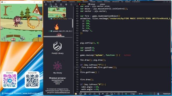Click the PointJS IDE app logo in titlebar
The width and height of the screenshot is (172, 96).
45,2
